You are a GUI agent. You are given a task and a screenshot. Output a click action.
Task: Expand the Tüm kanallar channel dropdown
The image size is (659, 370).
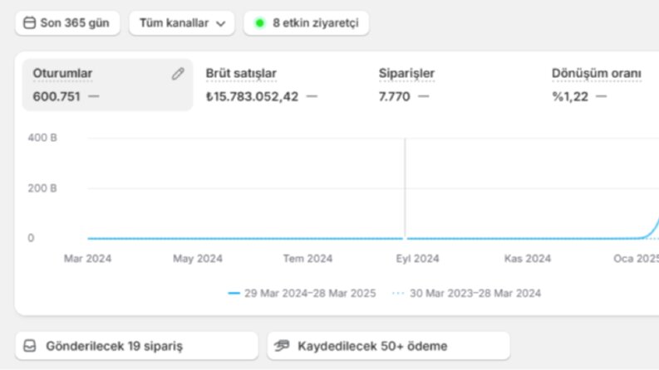(x=182, y=23)
